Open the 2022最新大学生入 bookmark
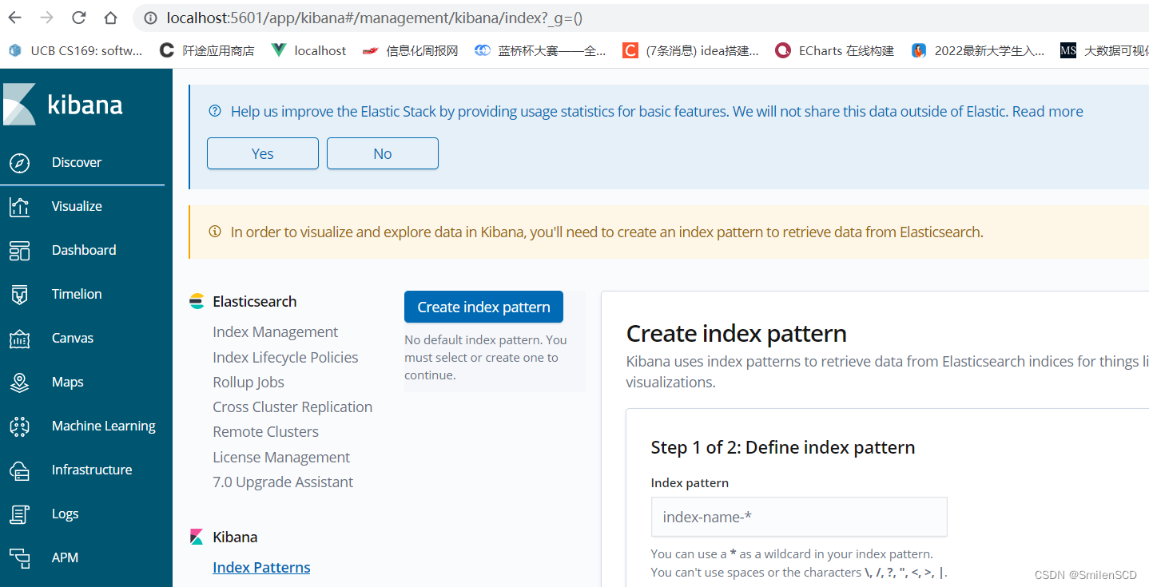 point(978,50)
